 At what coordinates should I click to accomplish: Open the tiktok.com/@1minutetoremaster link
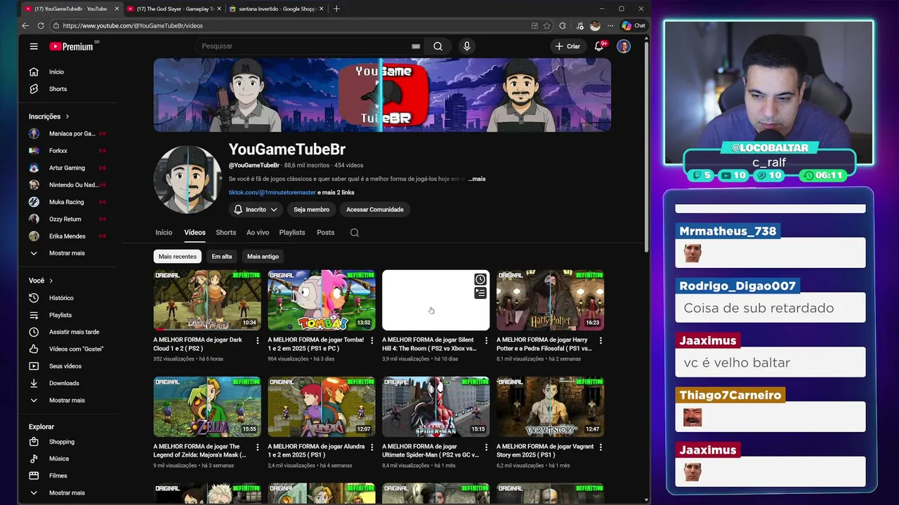273,193
